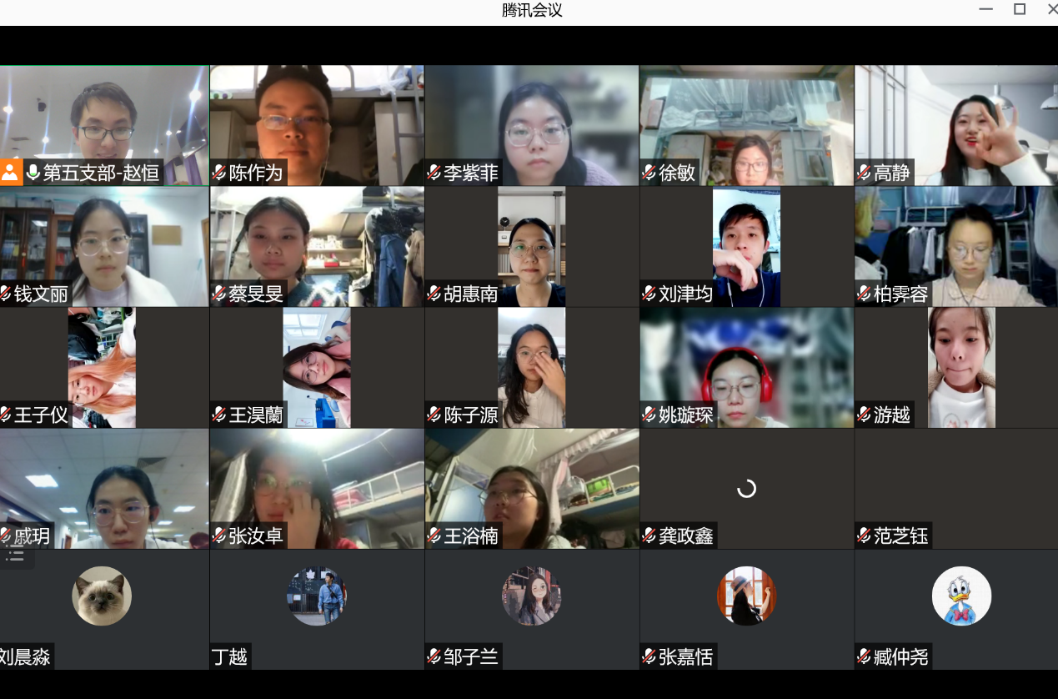Click the name label 范芝钰
Screen dimensions: 1058x699
900,536
